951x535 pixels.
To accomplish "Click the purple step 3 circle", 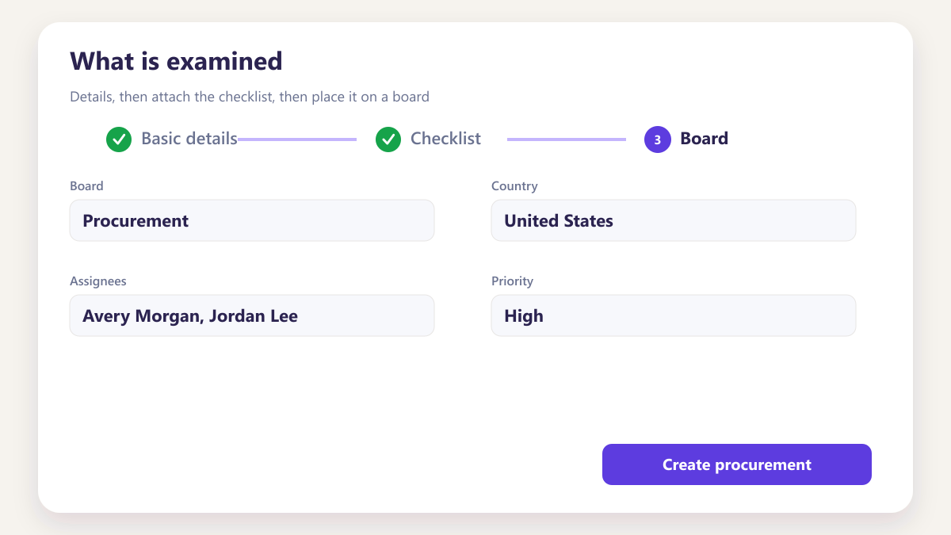I will tap(658, 139).
